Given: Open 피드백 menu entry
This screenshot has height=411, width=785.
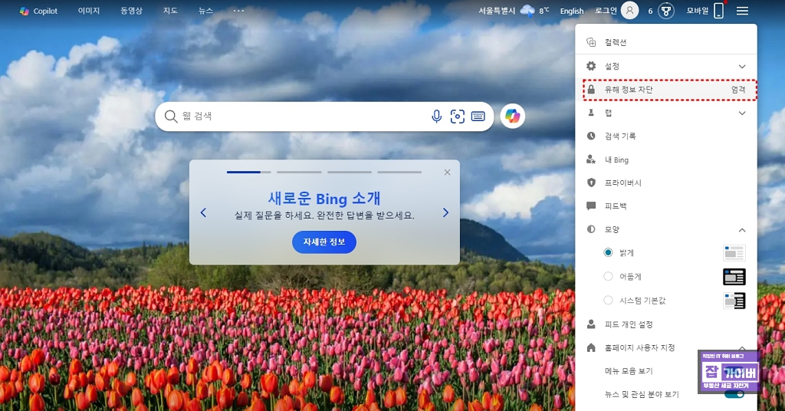Looking at the screenshot, I should [666, 205].
